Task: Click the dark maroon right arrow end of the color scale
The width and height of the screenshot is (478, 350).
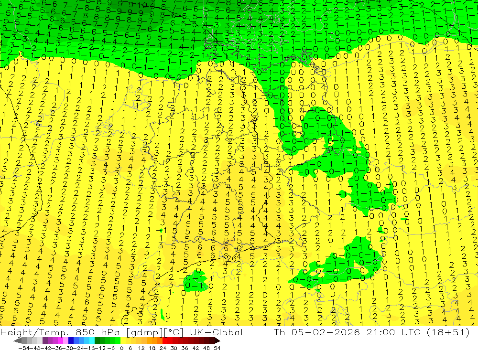Action: click(x=217, y=341)
